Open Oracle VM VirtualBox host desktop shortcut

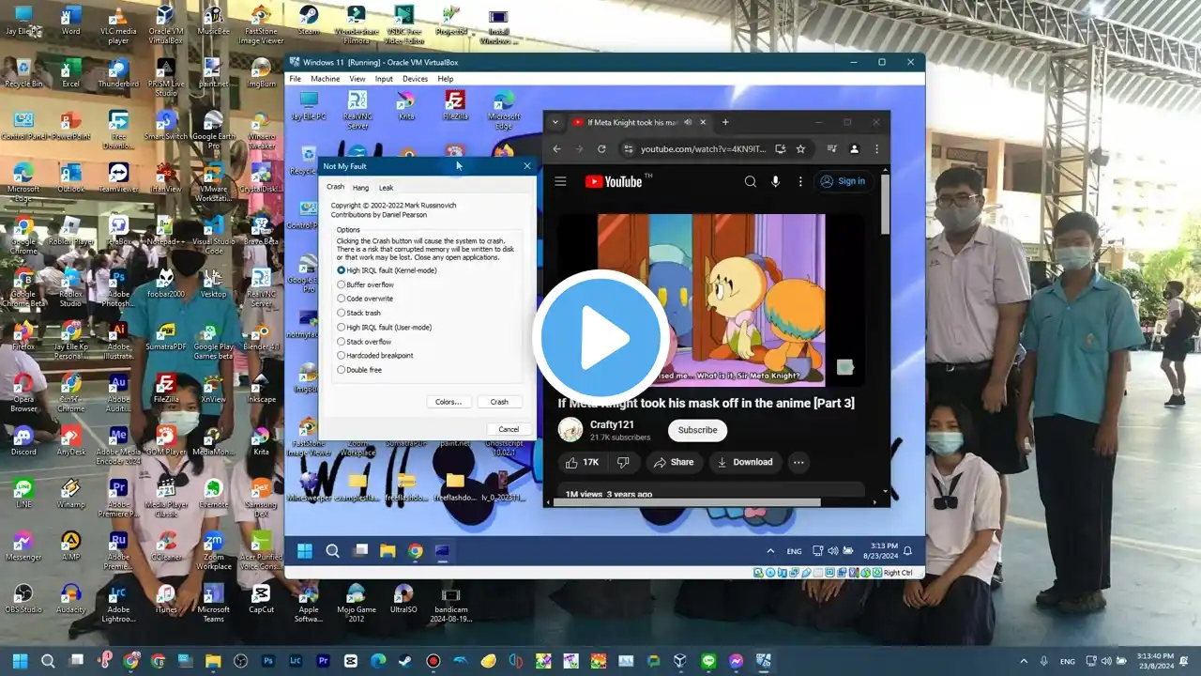tap(166, 23)
